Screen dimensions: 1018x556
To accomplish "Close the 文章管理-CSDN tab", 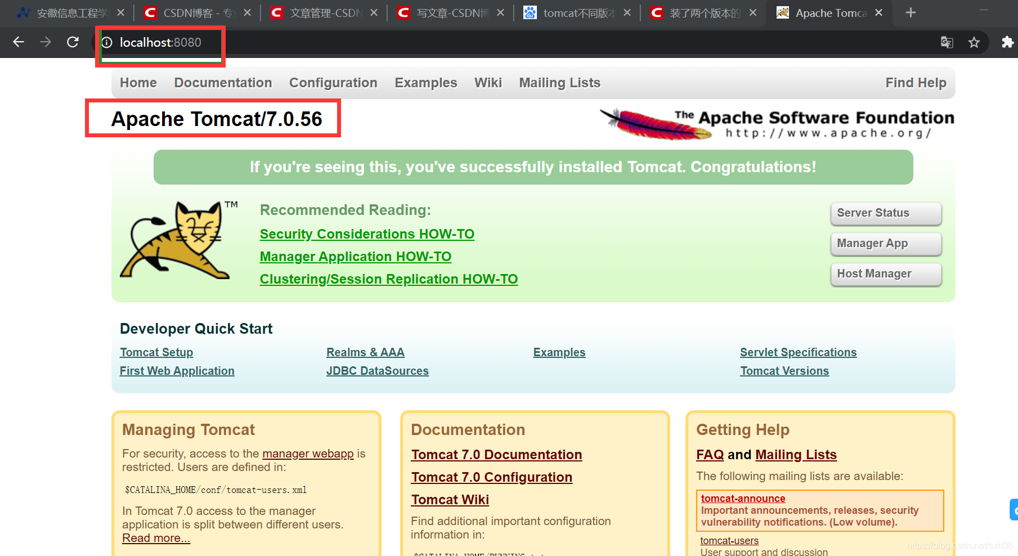I will 374,12.
